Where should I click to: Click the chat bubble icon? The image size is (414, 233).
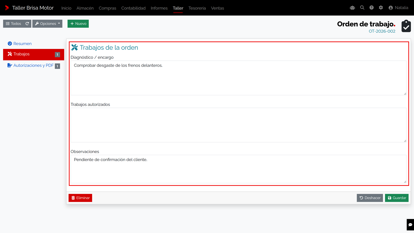tap(410, 225)
